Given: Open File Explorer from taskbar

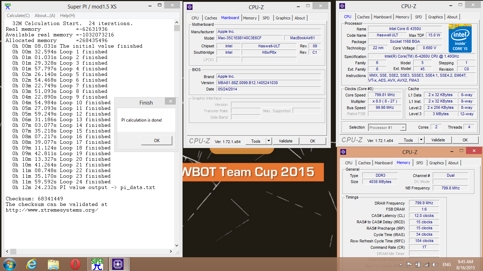Looking at the screenshot, I should (x=53, y=264).
